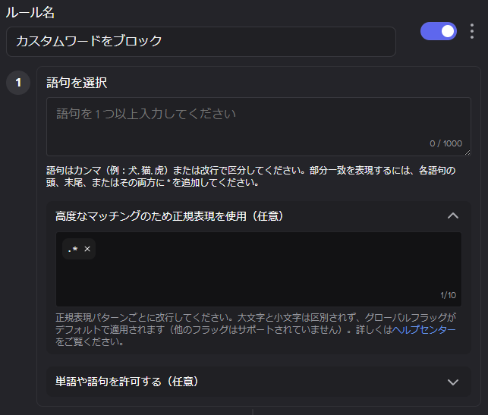The height and width of the screenshot is (415, 488).
Task: Collapse the regex section with up chevron
Action: (453, 216)
